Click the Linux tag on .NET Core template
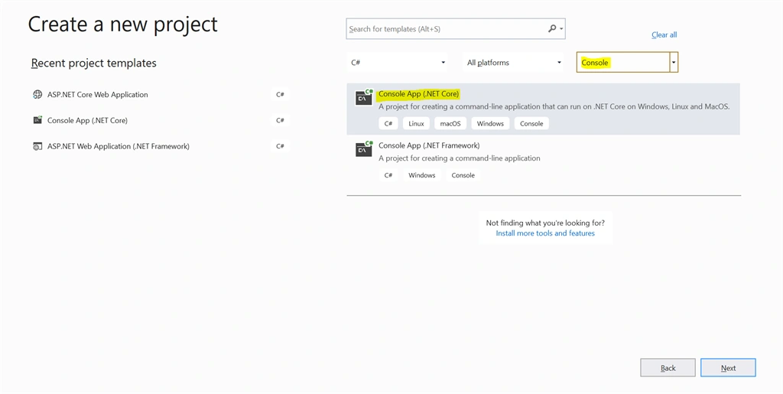The width and height of the screenshot is (783, 394). click(x=416, y=123)
